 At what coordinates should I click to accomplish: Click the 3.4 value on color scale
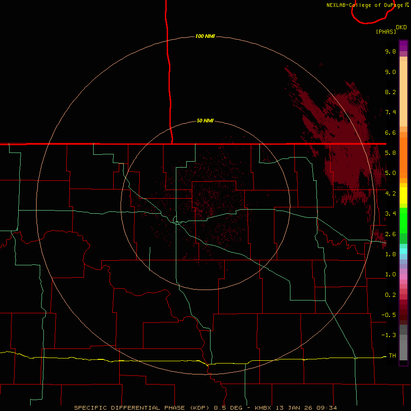coord(390,214)
